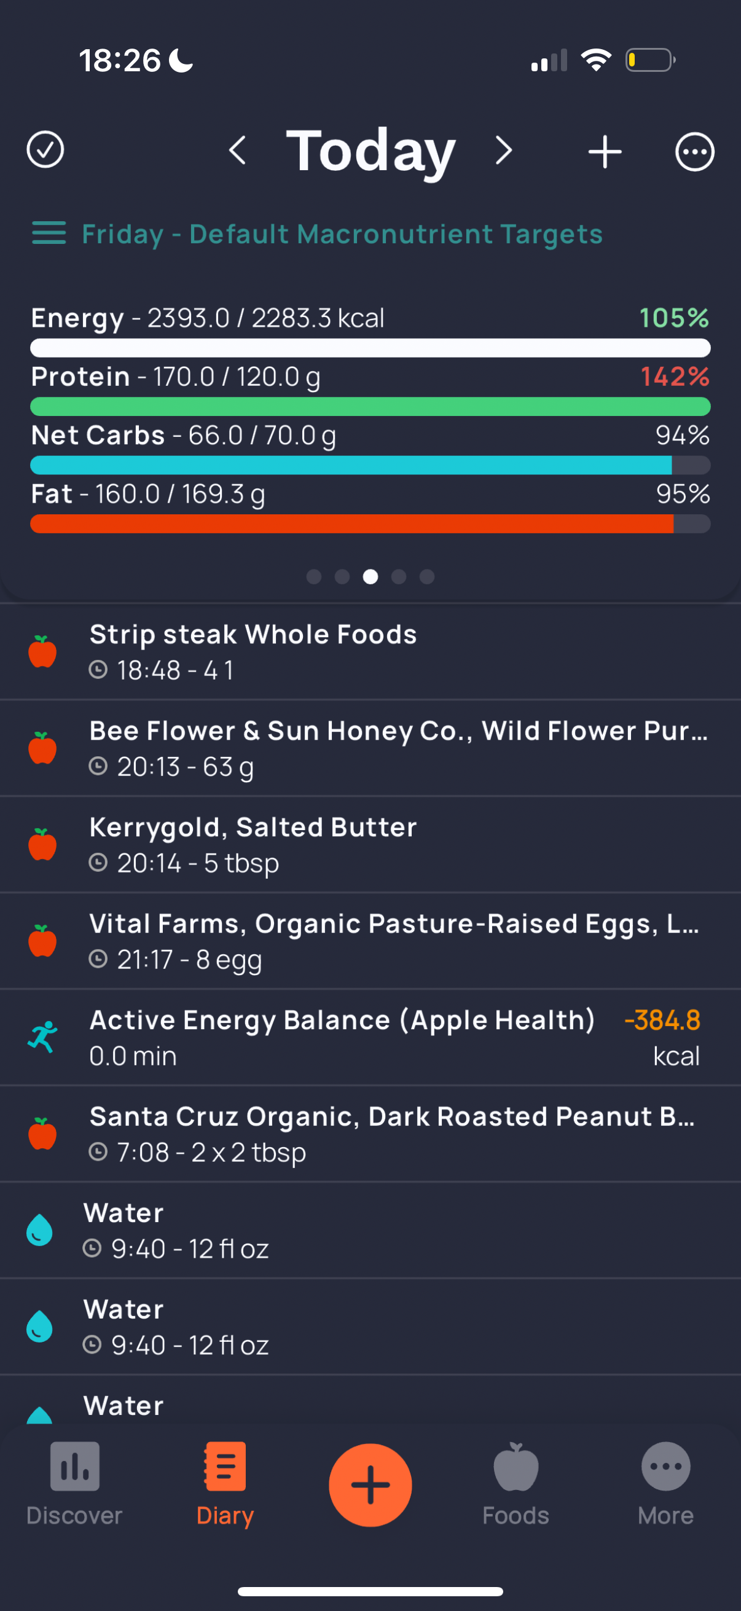
Task: Tap the running figure Active Energy icon
Action: (x=42, y=1037)
